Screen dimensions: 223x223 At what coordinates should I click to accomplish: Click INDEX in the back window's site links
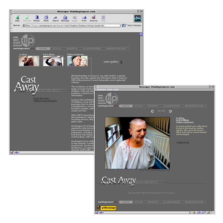[x=16, y=40]
